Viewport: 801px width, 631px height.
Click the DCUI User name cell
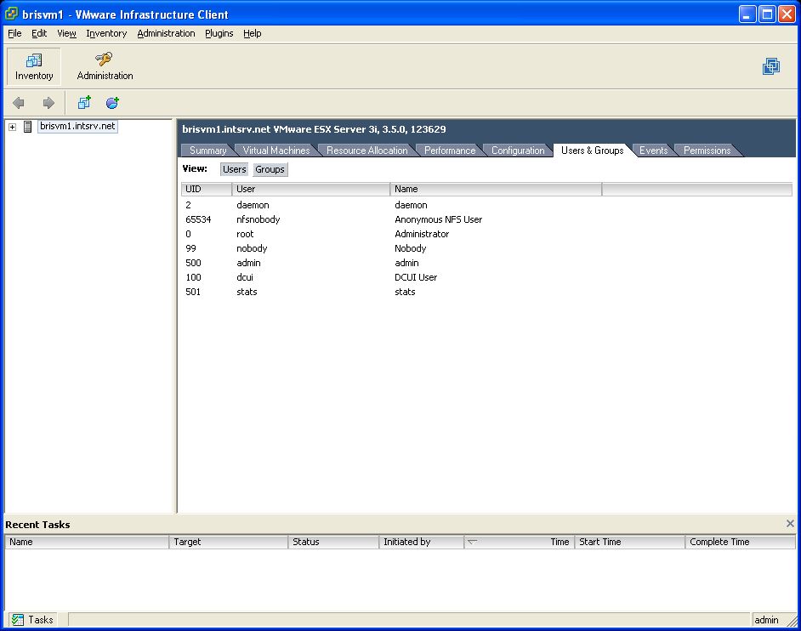tap(416, 277)
